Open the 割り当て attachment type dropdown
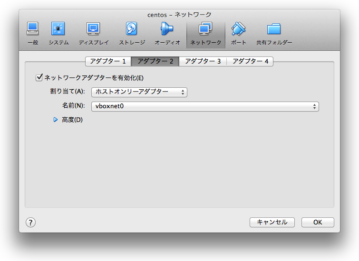Screen dimensions: 359x261 point(139,92)
